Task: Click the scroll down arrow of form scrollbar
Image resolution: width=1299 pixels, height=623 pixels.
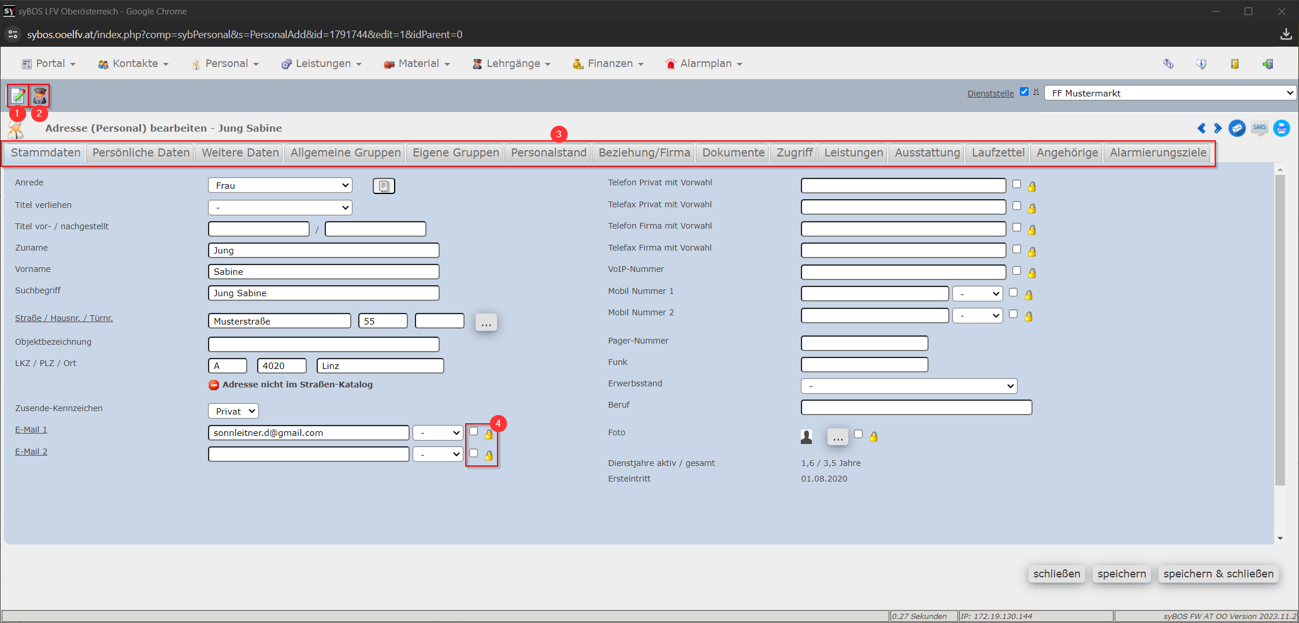Action: [x=1280, y=538]
